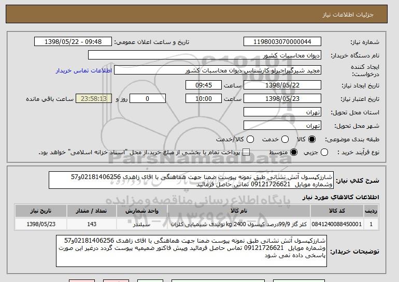This screenshot has width=399, height=282.
Task: Select the خدمت radio button
Action: 285,139
